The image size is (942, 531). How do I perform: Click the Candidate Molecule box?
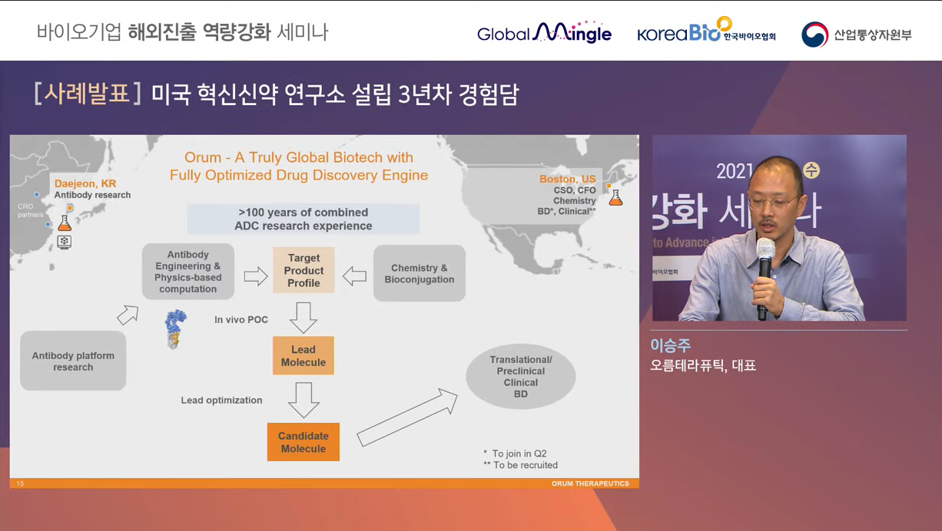pyautogui.click(x=303, y=442)
